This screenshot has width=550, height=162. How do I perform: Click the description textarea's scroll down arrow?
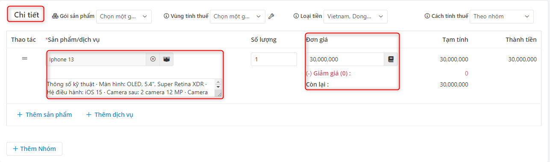click(x=218, y=87)
